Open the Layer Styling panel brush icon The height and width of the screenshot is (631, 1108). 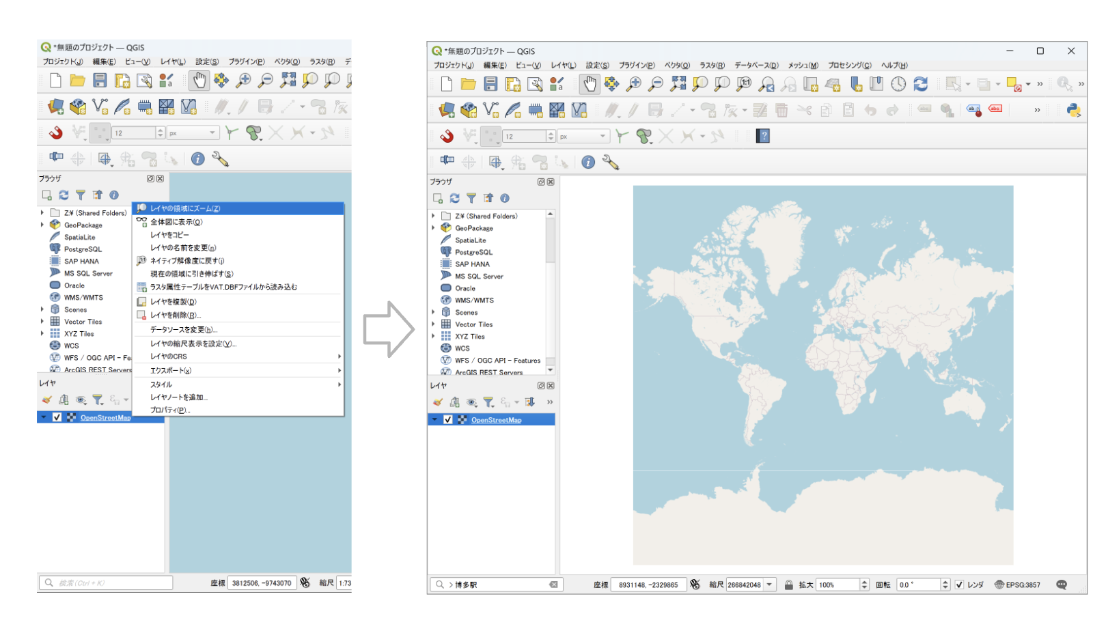click(439, 402)
